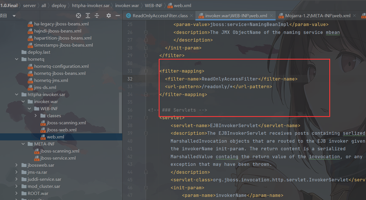This screenshot has width=366, height=200.
Task: Collapse the META-INF folder in tree
Action: pos(23,144)
